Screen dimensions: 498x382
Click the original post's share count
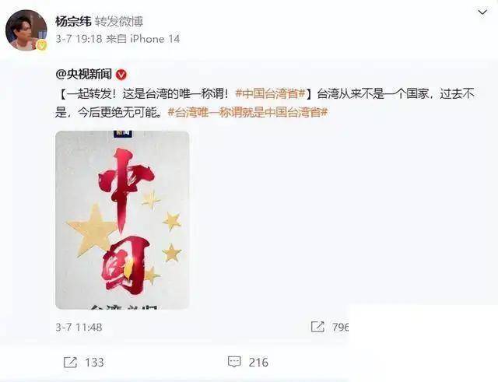(340, 327)
